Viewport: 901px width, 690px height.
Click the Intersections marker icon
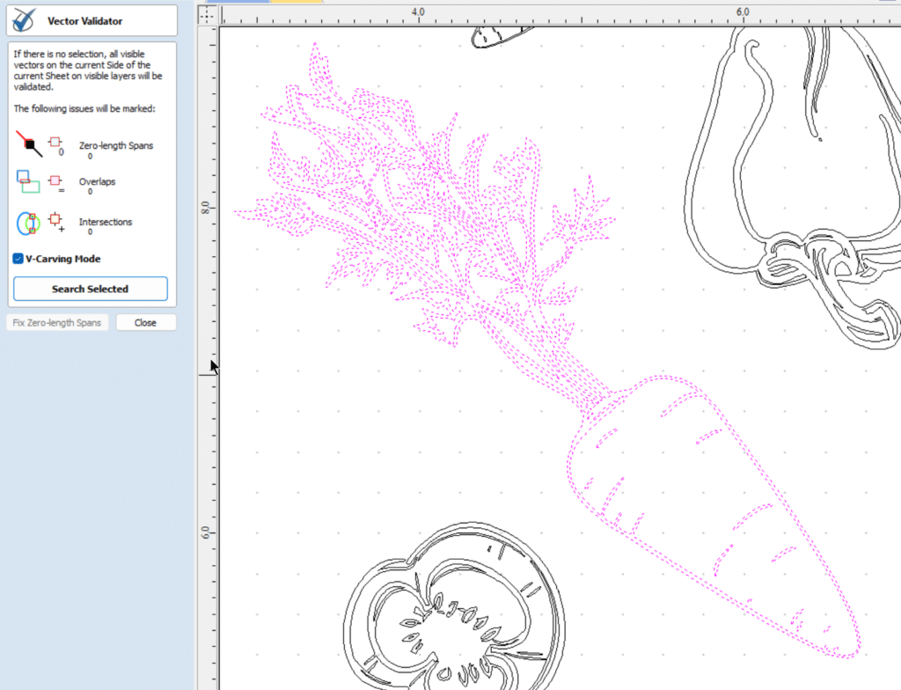pos(56,222)
